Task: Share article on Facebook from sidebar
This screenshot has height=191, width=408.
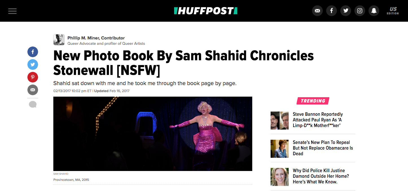Action: point(33,52)
